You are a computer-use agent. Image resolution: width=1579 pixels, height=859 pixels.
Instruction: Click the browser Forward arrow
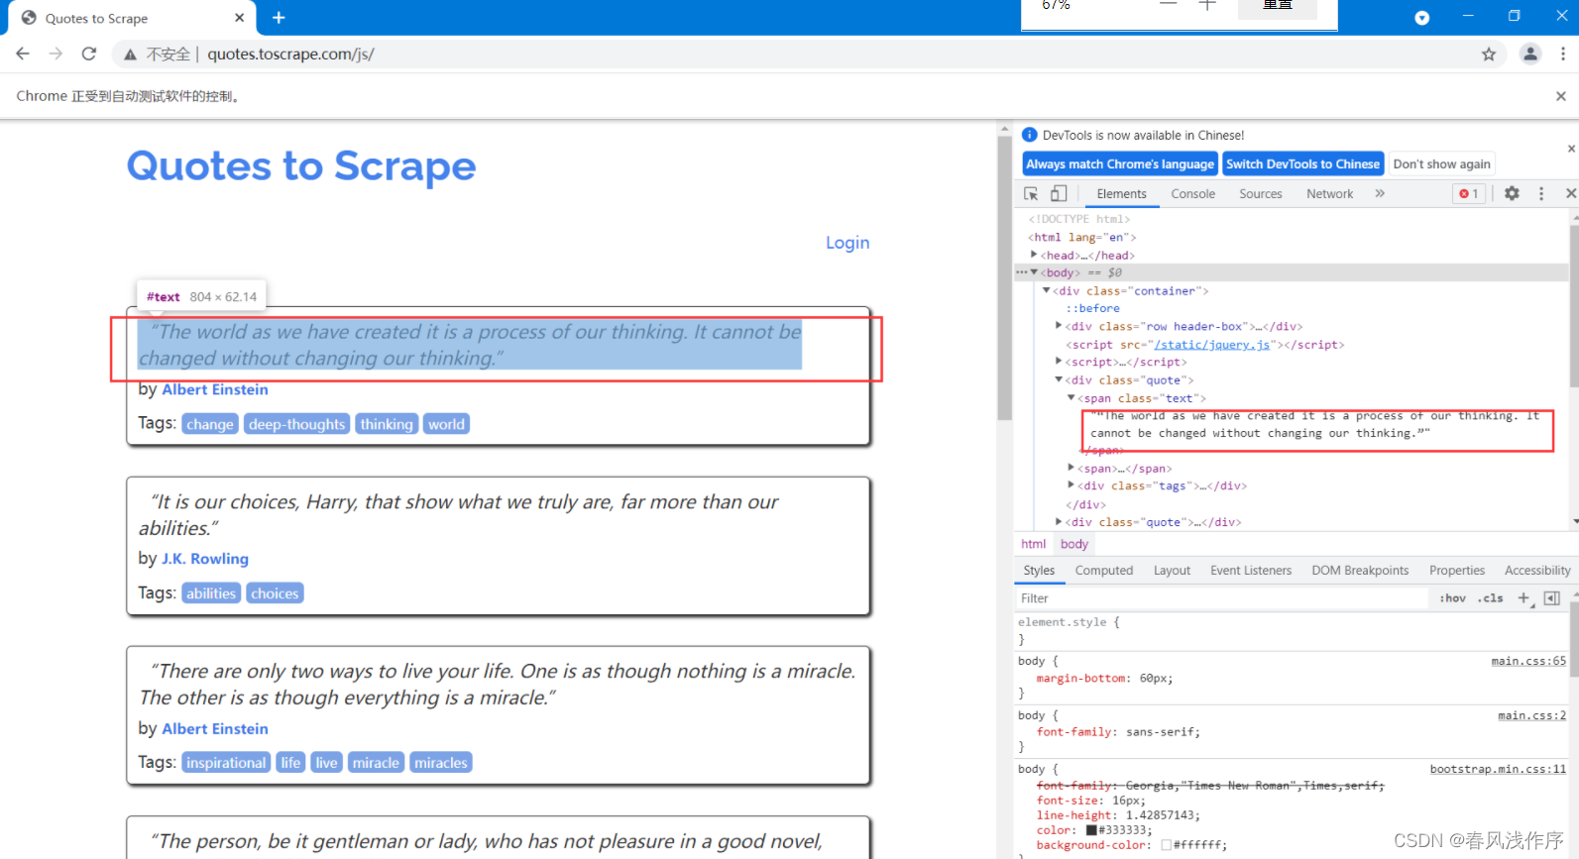(56, 54)
